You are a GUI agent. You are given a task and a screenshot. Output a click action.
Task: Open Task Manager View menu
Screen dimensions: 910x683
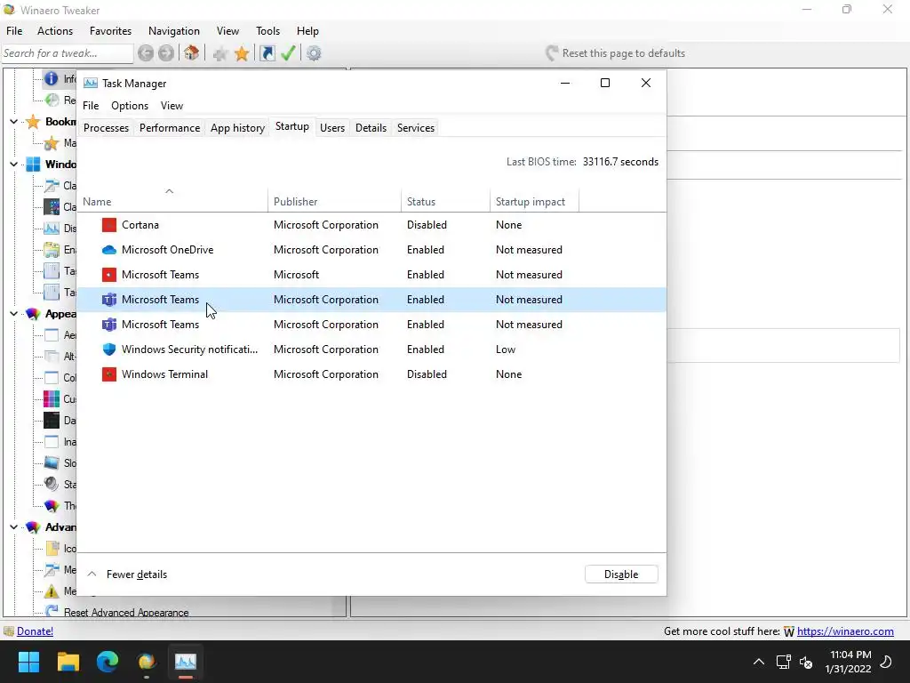[x=172, y=106]
